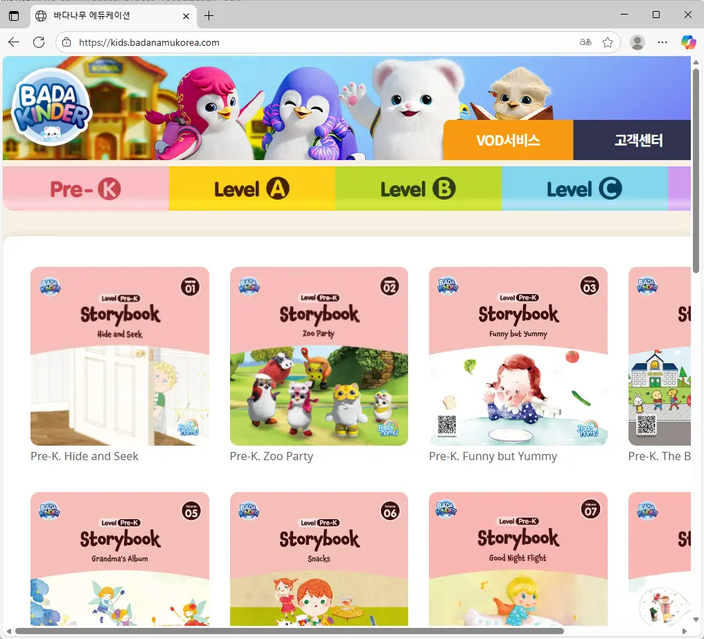Click the Bada Kinder logo
Viewport: 704px width, 639px height.
click(x=51, y=107)
